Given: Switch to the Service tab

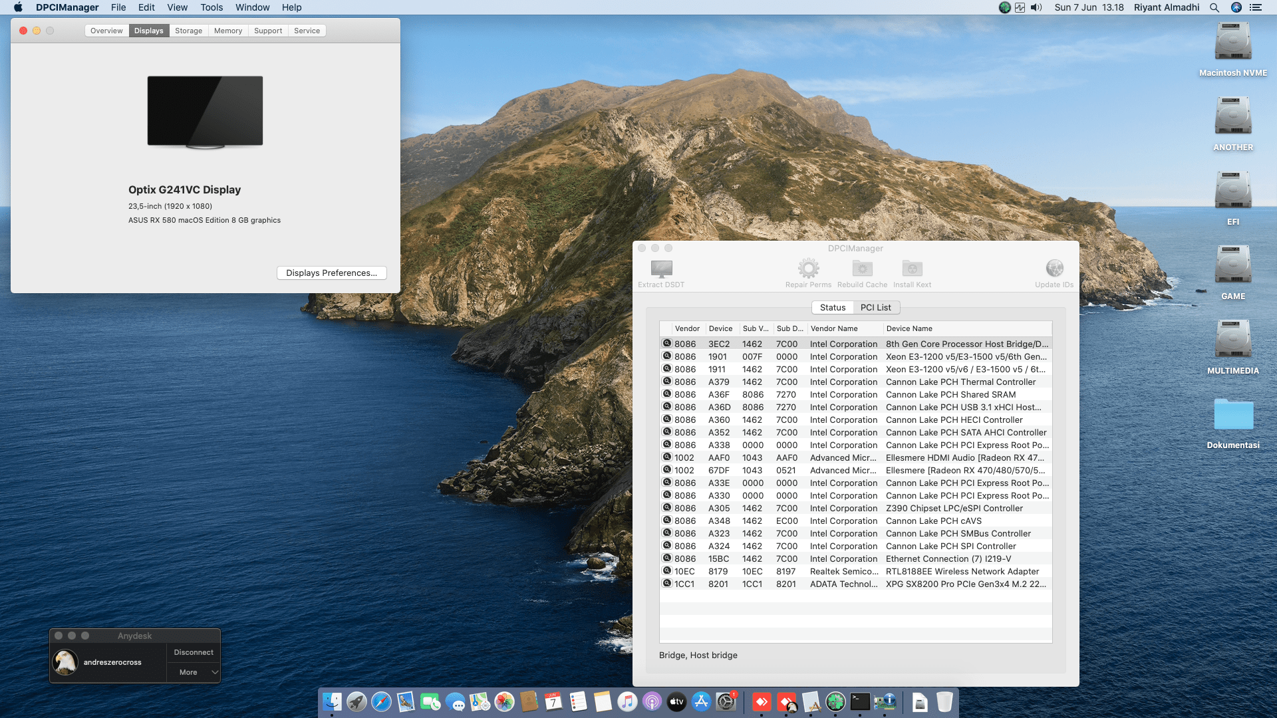Looking at the screenshot, I should [307, 31].
